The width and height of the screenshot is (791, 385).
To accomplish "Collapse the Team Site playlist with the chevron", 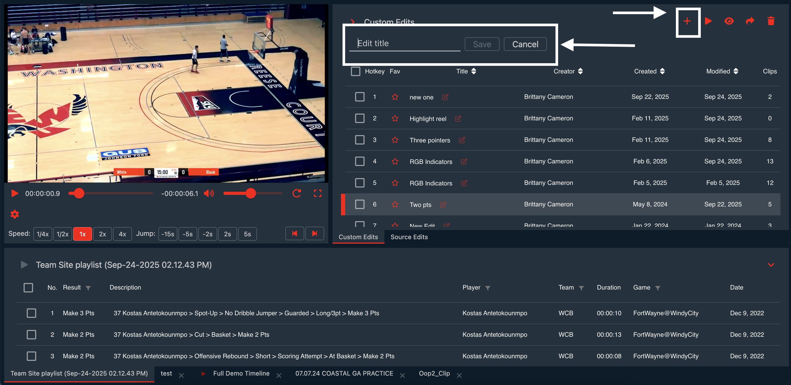I will point(771,265).
